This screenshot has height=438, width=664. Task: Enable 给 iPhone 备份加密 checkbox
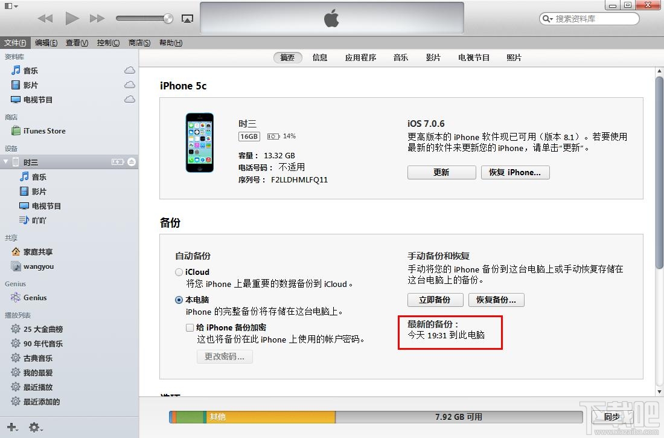click(190, 327)
